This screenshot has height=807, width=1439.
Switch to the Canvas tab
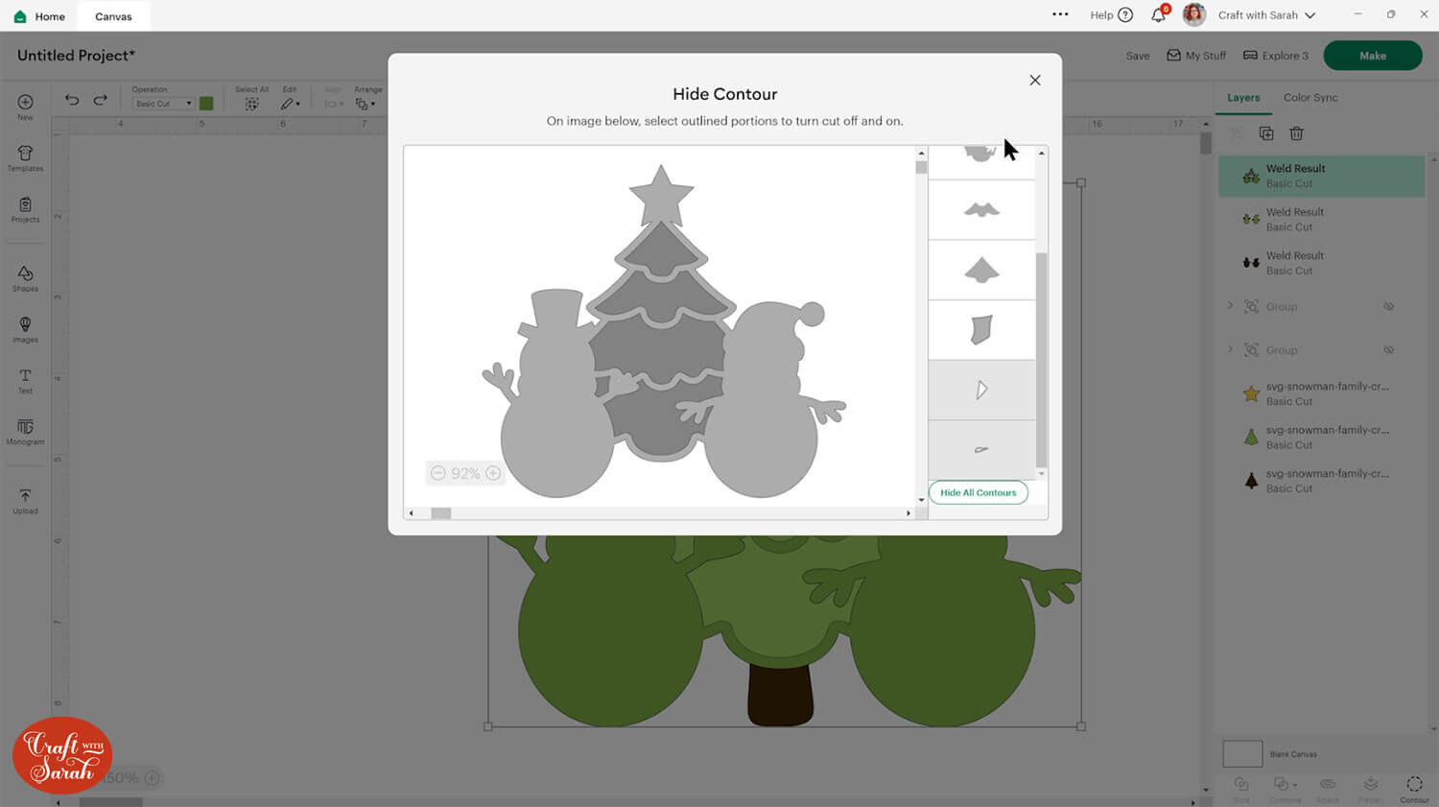[x=113, y=16]
